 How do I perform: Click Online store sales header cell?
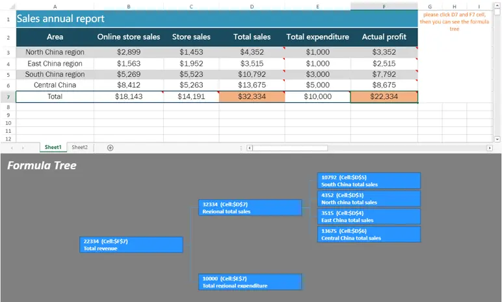[129, 37]
